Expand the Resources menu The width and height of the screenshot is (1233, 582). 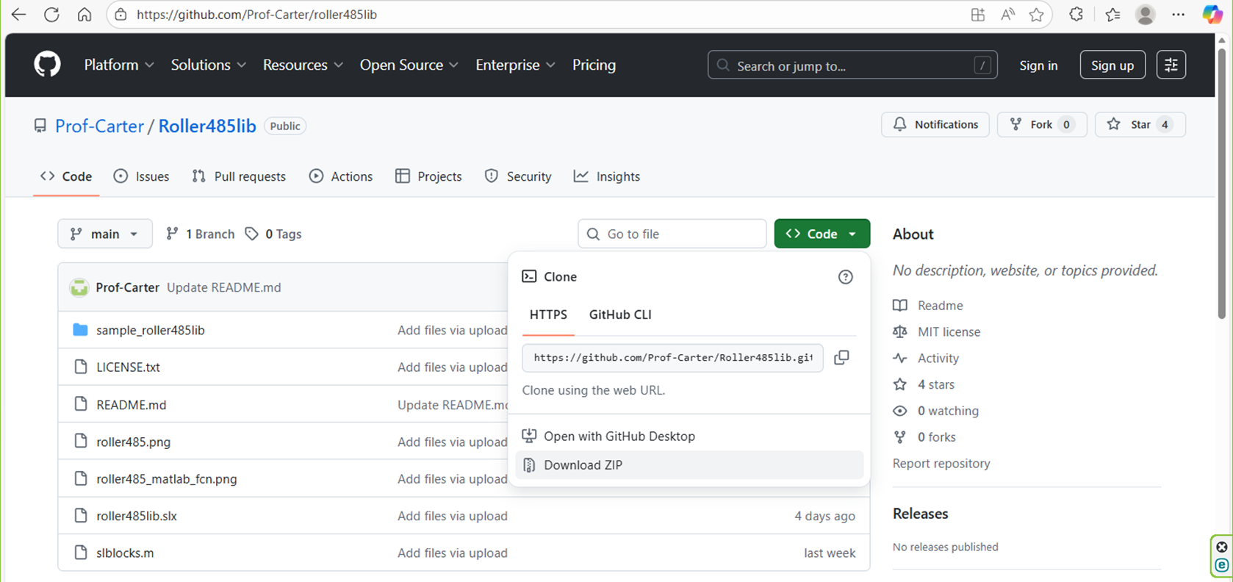[x=303, y=65]
